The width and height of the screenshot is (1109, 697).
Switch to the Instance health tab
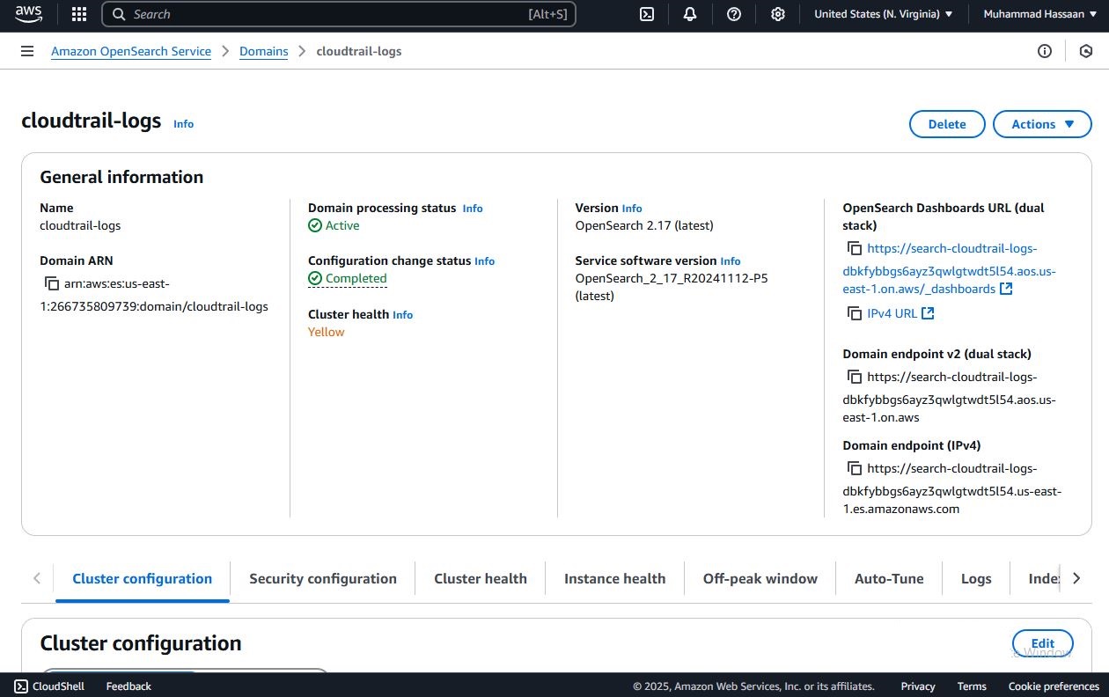[614, 578]
